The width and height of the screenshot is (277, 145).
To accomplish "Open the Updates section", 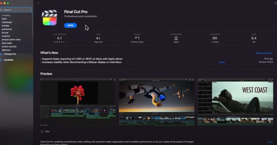I will pyautogui.click(x=8, y=60).
